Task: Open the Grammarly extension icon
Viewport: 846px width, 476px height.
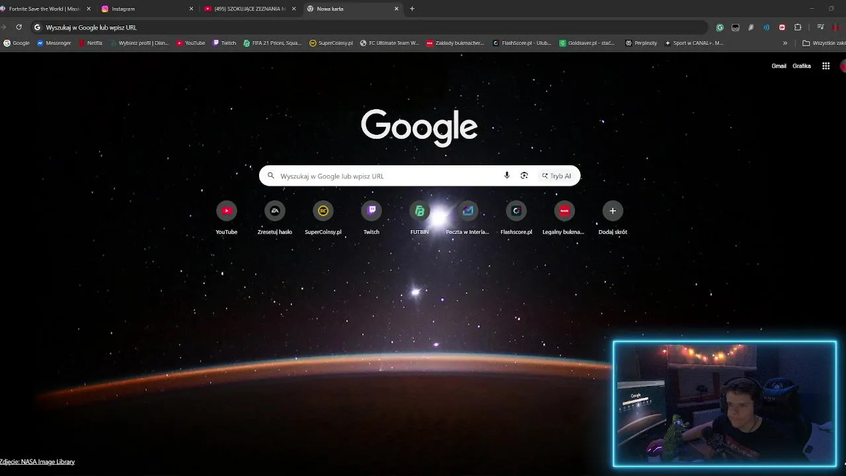Action: coord(720,27)
